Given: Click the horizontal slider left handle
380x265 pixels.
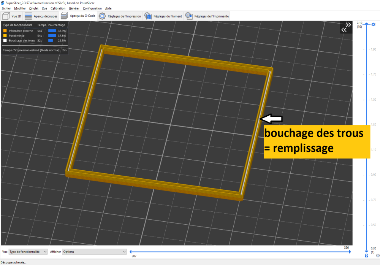Looking at the screenshot, I should coord(131,252).
